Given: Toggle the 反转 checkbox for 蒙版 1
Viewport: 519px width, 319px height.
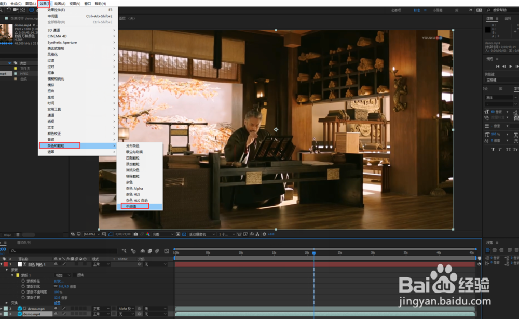Looking at the screenshot, I should pyautogui.click(x=75, y=275).
